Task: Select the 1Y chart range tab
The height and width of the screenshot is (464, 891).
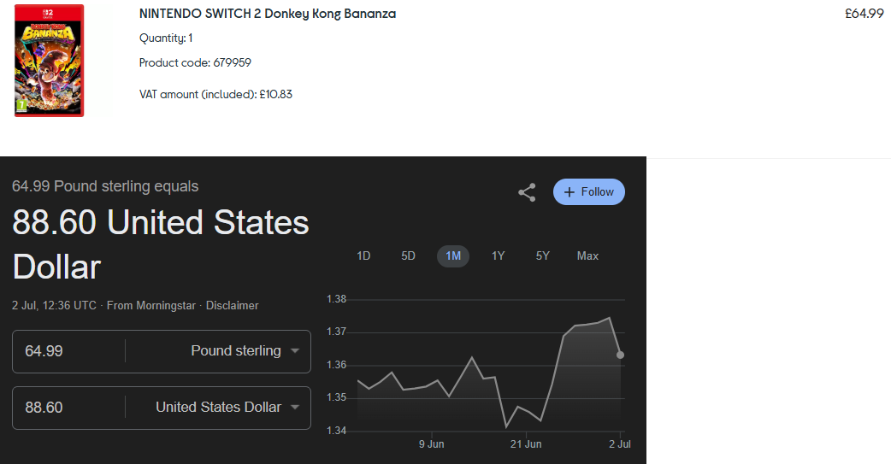Action: click(498, 256)
